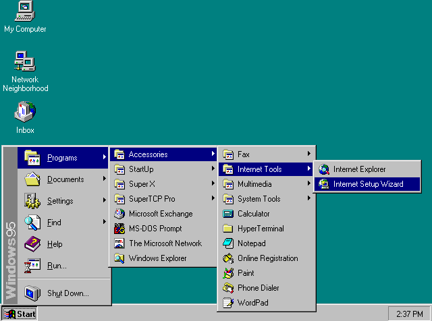Expand the Find submenu arrow
Screen dimensions: 432x321
tap(105, 222)
